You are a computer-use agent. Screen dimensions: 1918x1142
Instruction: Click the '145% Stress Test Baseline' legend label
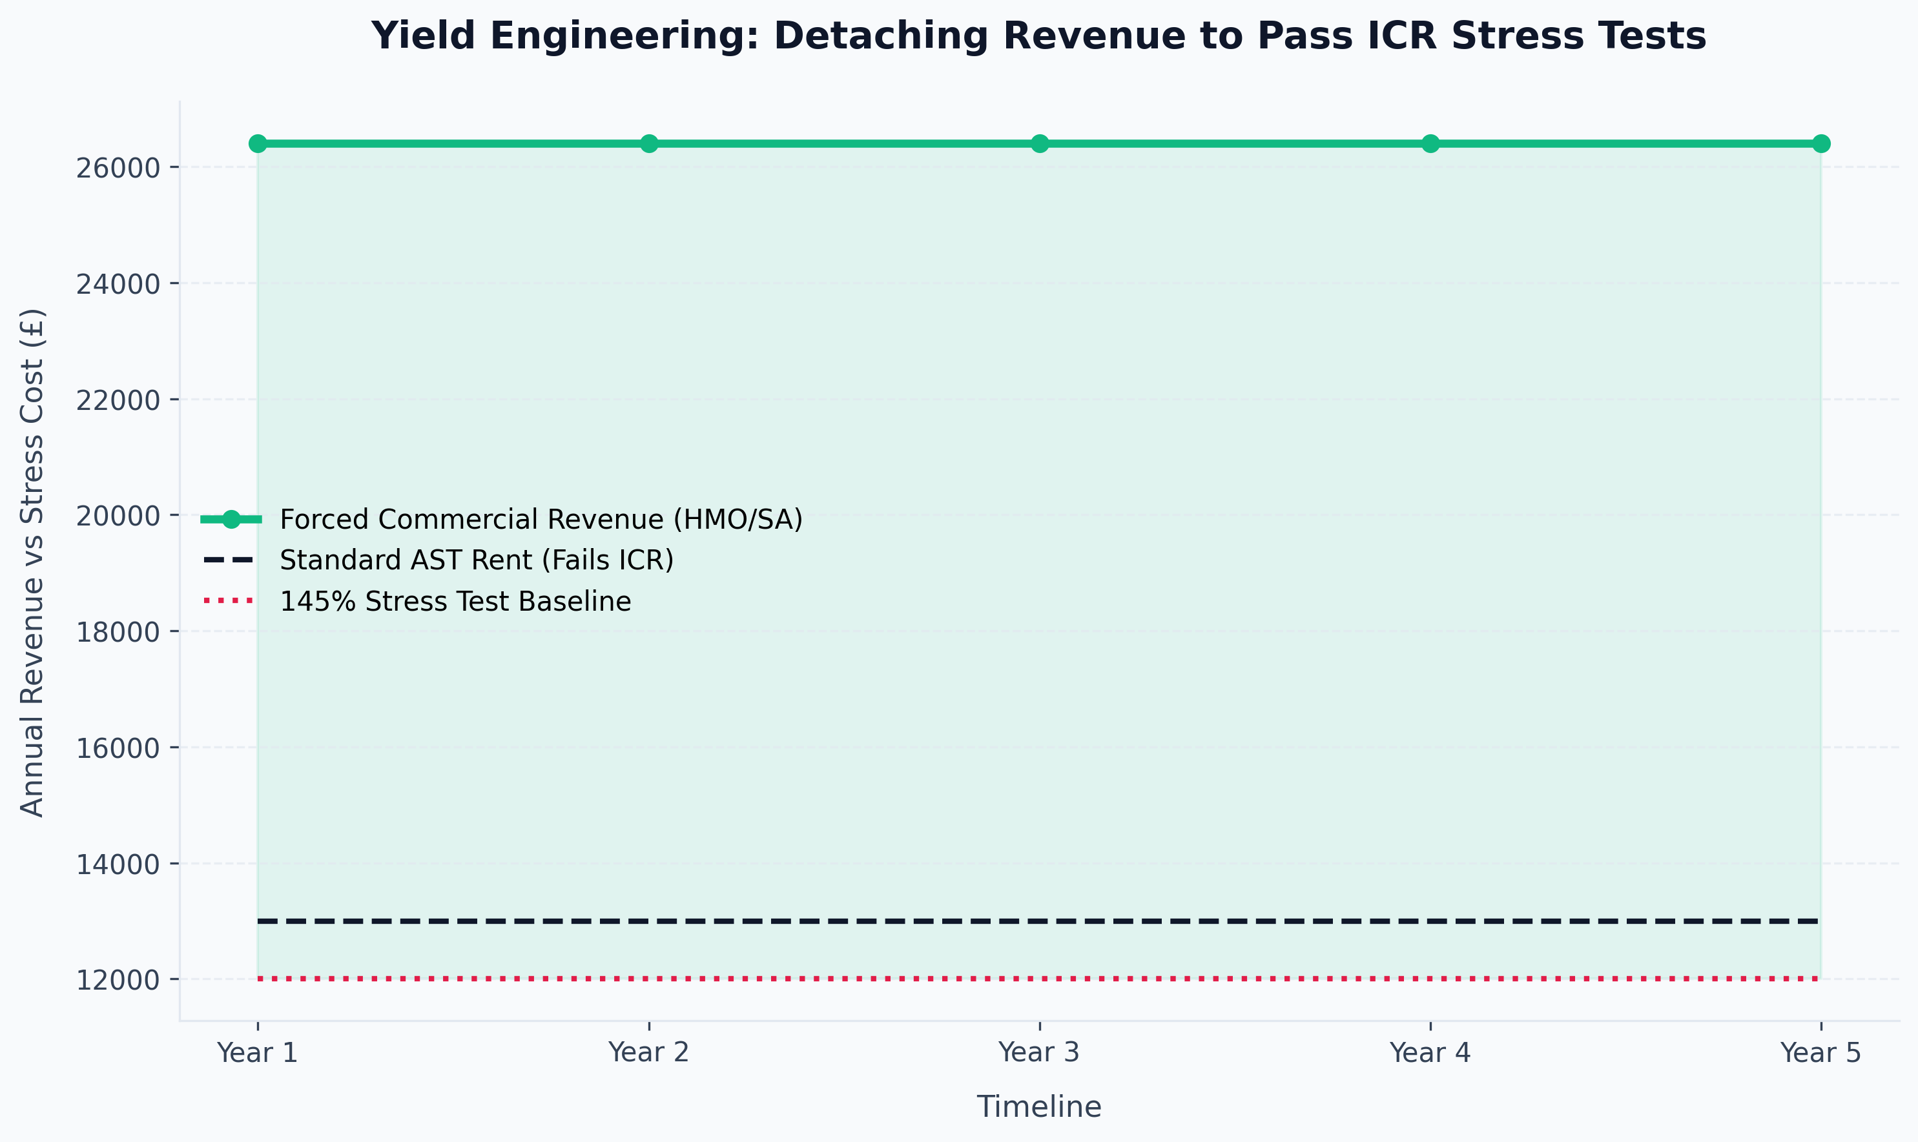(456, 601)
